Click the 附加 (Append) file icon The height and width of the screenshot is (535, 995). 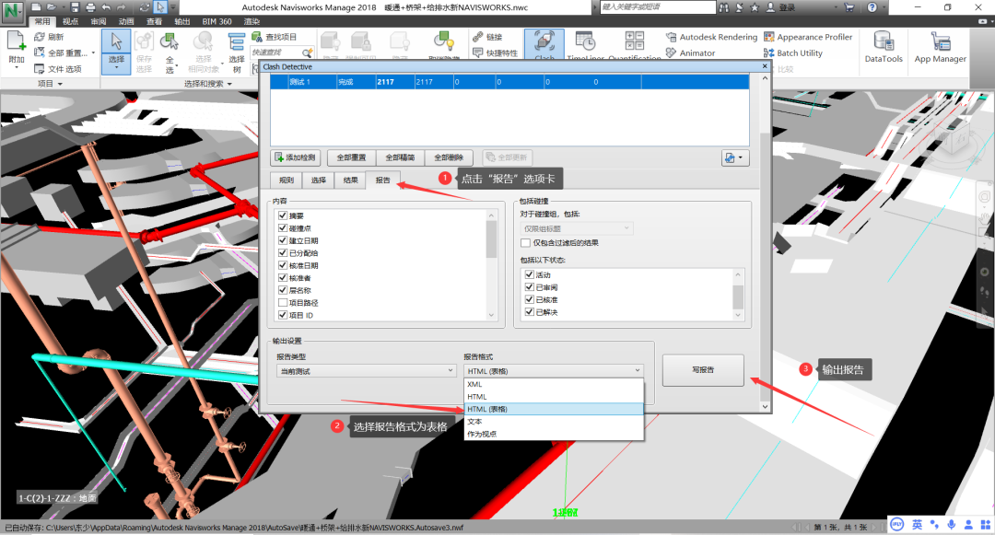[x=16, y=41]
